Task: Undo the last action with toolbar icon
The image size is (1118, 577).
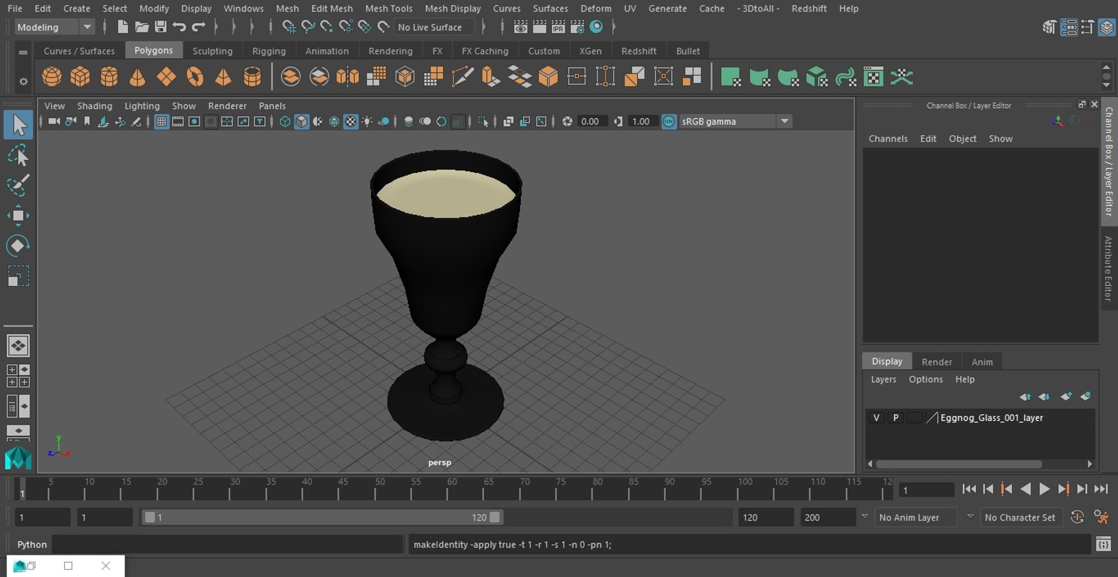Action: pyautogui.click(x=179, y=27)
